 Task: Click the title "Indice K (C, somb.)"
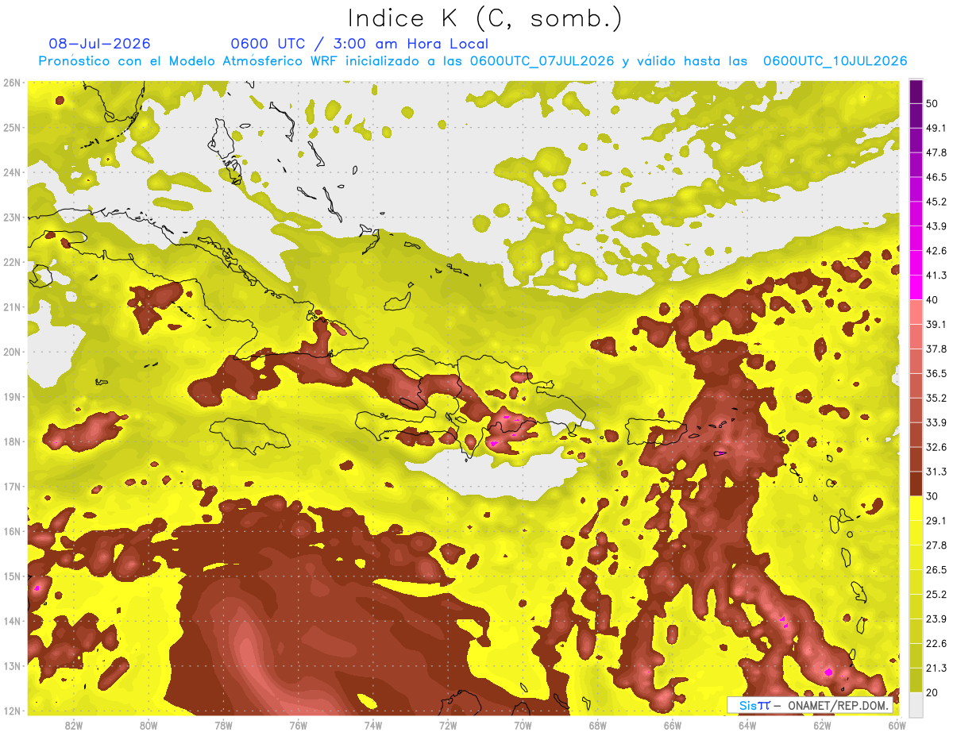484,18
